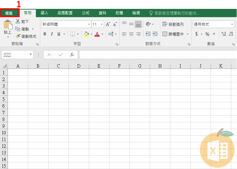The image size is (237, 169).
Task: Toggle Wrap Text (自動換列)
Action: coord(173,24)
